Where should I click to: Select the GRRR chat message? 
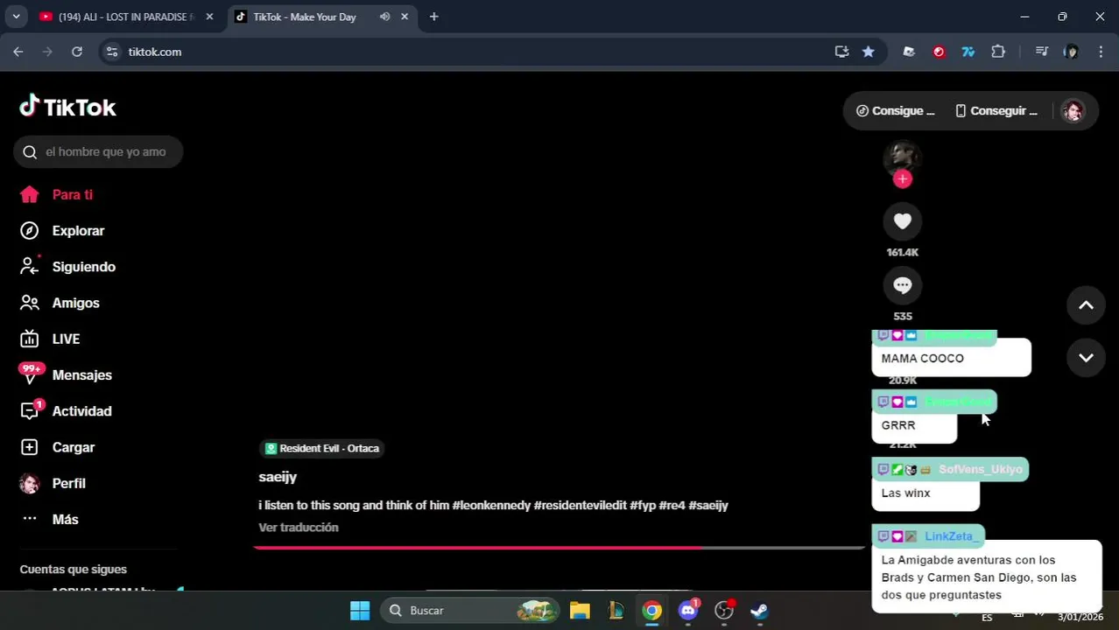click(914, 426)
